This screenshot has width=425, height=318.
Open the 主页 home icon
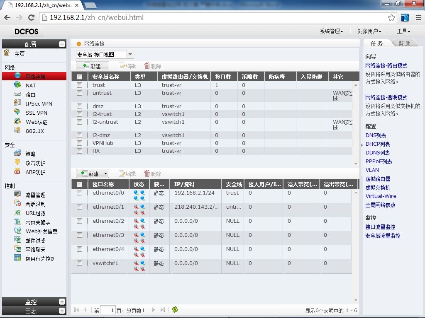[7, 53]
